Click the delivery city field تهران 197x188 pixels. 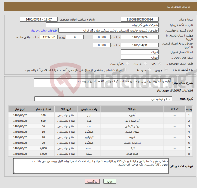click(x=139, y=57)
